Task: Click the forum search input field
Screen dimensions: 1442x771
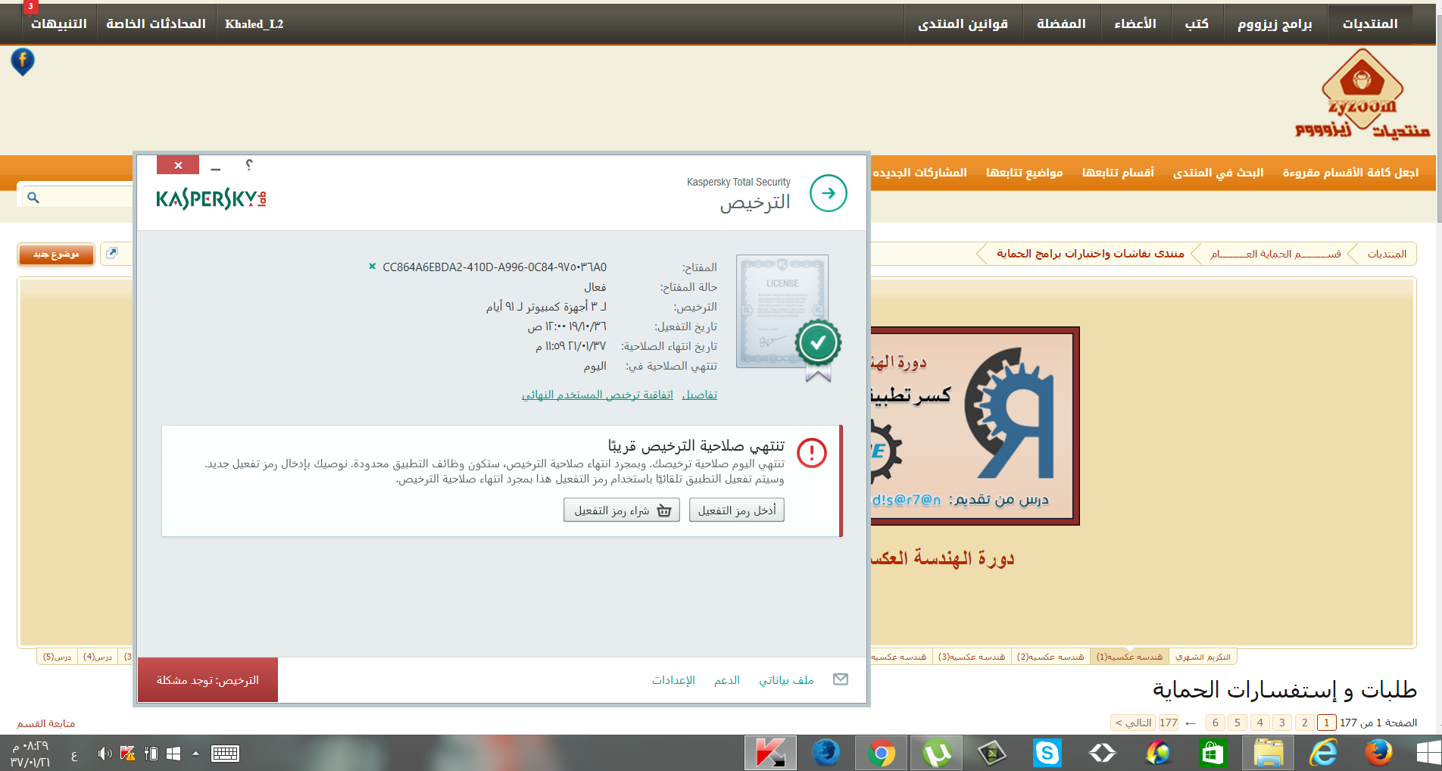Action: click(77, 197)
